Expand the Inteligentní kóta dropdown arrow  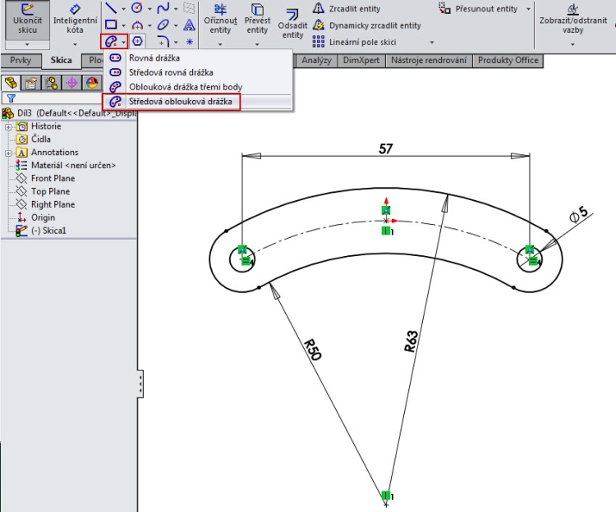click(x=75, y=44)
